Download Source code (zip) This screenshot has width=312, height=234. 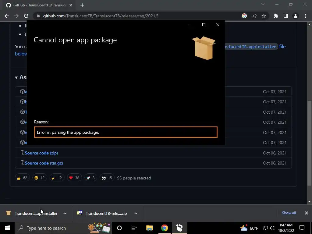[41, 153]
